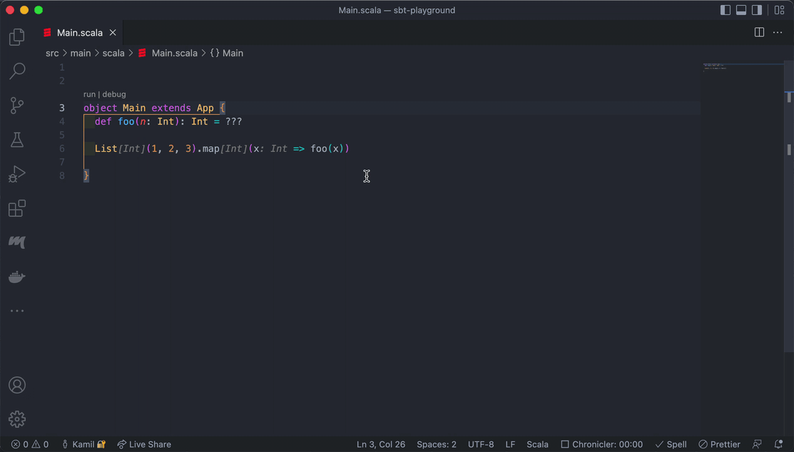Toggle the panel layout in title bar
The width and height of the screenshot is (794, 452).
740,10
